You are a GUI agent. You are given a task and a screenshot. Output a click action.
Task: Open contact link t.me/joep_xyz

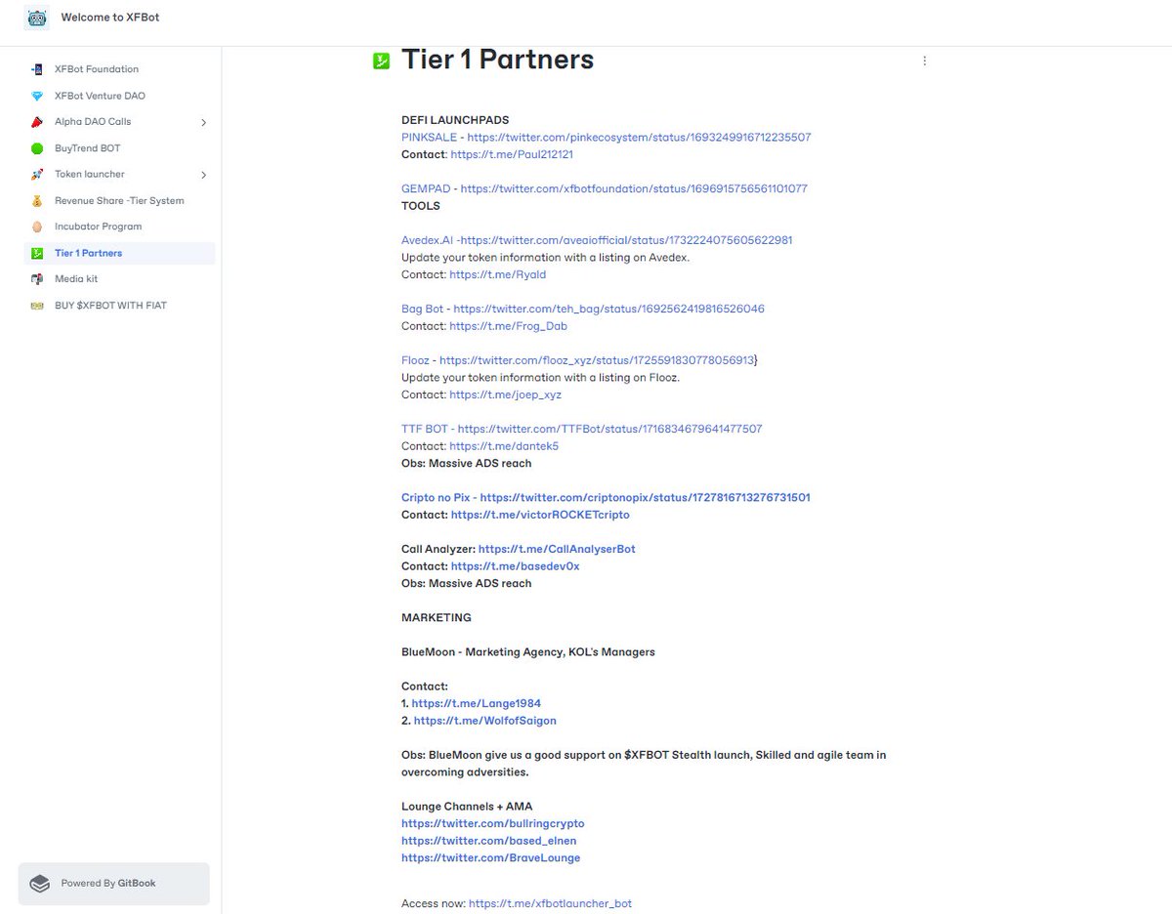click(x=505, y=395)
